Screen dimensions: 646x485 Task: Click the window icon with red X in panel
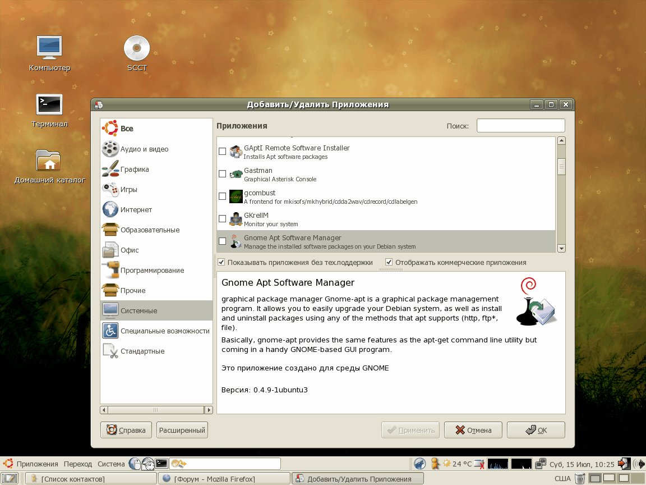click(479, 464)
